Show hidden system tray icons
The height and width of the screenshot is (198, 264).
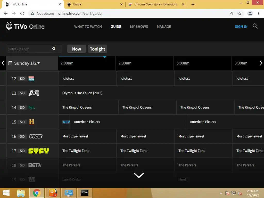click(221, 193)
